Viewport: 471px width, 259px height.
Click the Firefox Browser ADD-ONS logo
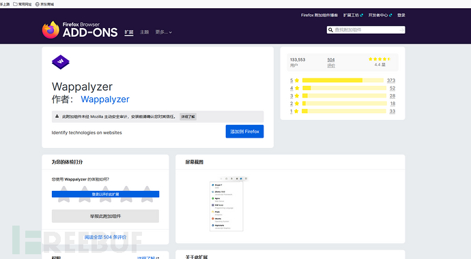[x=80, y=30]
